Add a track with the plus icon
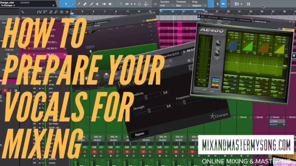The height and width of the screenshot is (166, 296). click(67, 12)
